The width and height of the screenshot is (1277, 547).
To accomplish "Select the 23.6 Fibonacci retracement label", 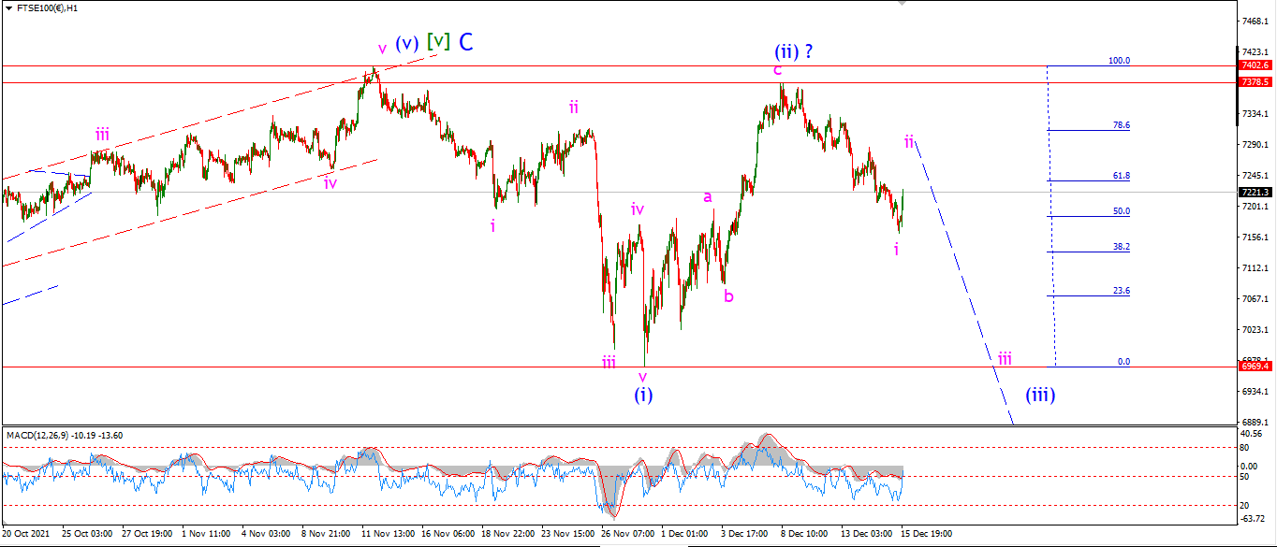I will [x=1121, y=291].
